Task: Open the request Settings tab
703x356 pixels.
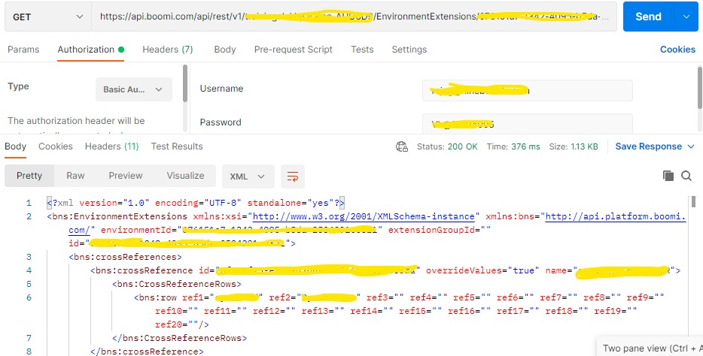Action: pyautogui.click(x=409, y=50)
